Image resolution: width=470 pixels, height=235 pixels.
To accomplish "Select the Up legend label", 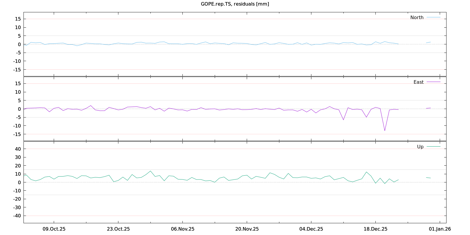I will (420, 147).
